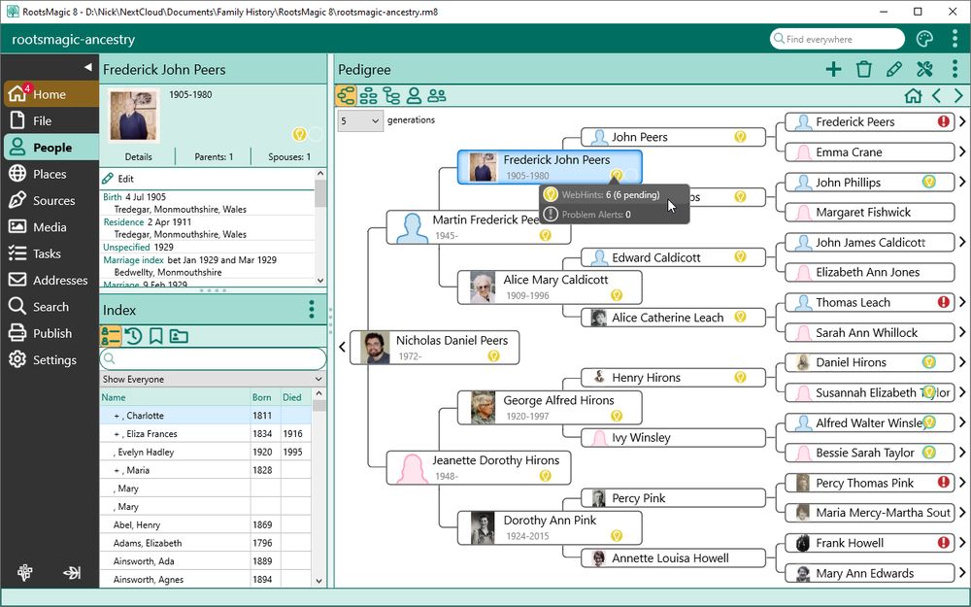Open the Index groups folder icon
Image resolution: width=971 pixels, height=607 pixels.
point(179,336)
